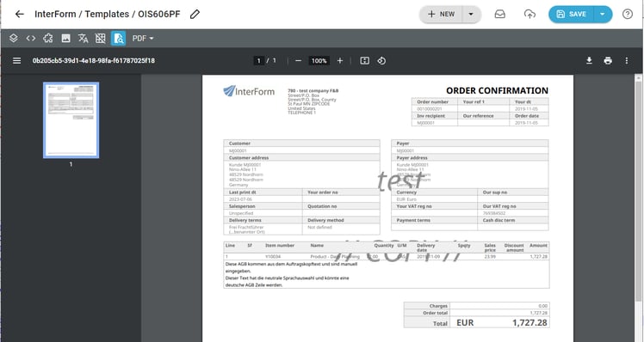
Task: Click the InterForm breadcrumb link
Action: click(x=55, y=14)
